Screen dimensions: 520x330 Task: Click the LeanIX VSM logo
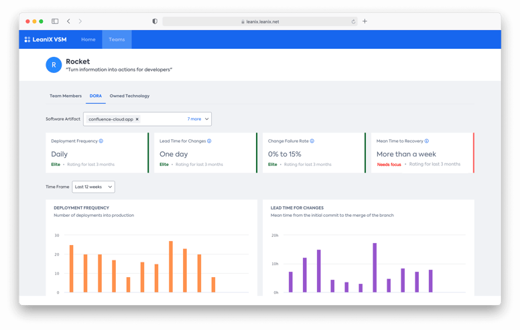click(x=46, y=39)
